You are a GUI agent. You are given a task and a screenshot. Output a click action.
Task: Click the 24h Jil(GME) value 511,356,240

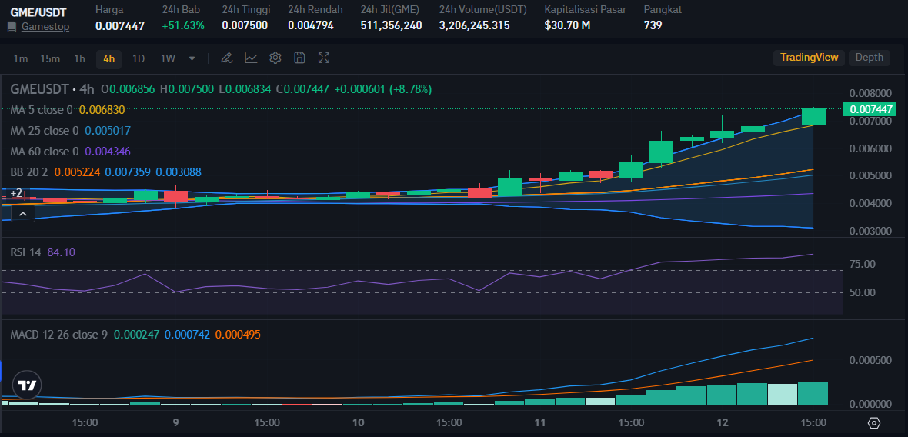[391, 25]
